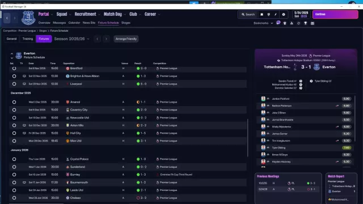Go to previous season with the left arrow
363x204 pixels.
[97, 39]
